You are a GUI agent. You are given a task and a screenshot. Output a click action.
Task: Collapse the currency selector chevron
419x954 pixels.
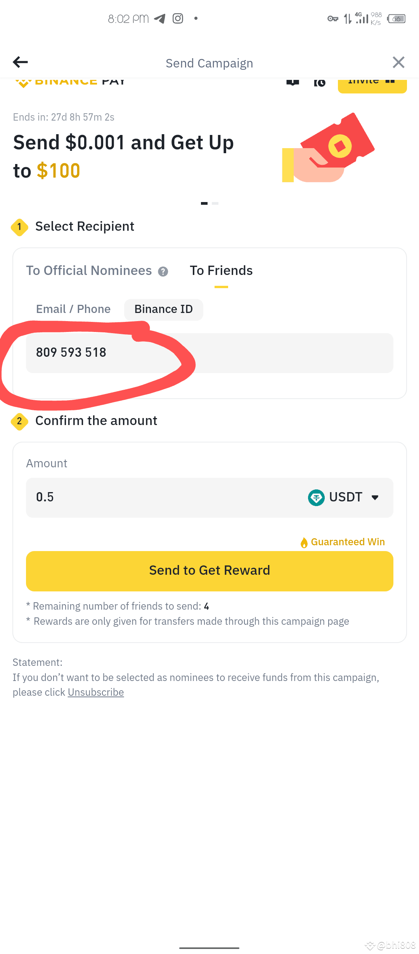tap(374, 498)
